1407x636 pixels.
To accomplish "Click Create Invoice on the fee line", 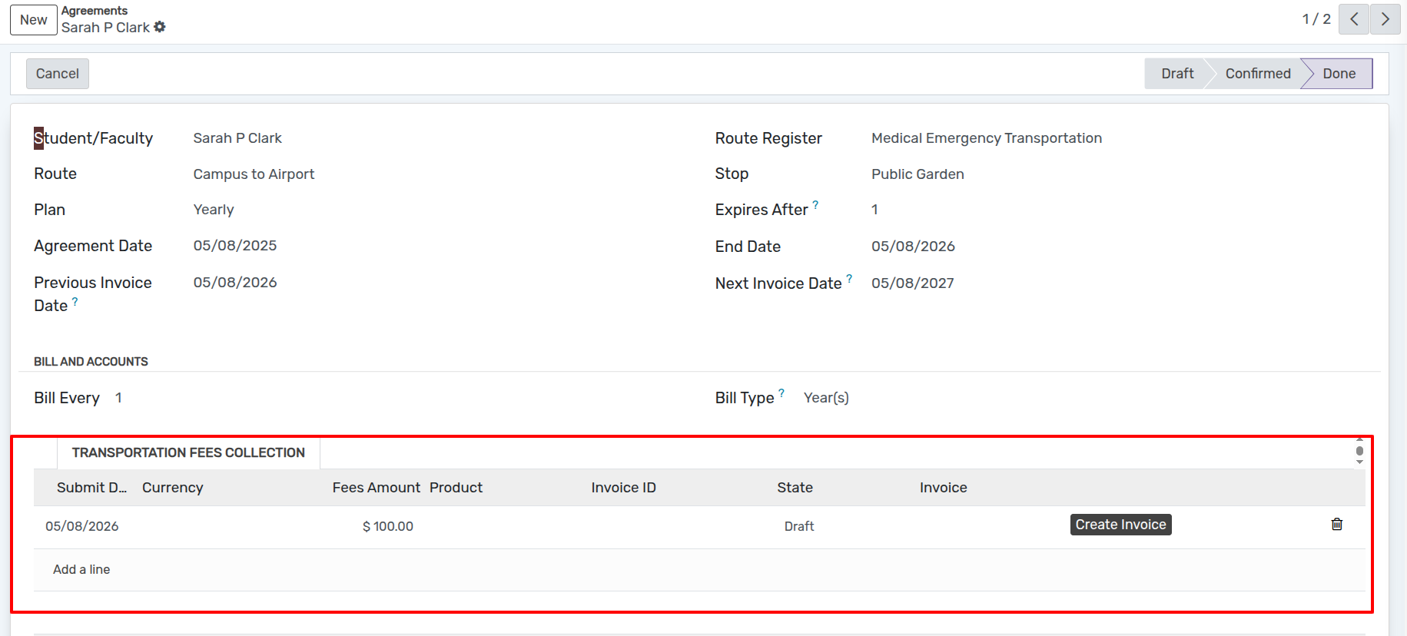I will click(1120, 525).
